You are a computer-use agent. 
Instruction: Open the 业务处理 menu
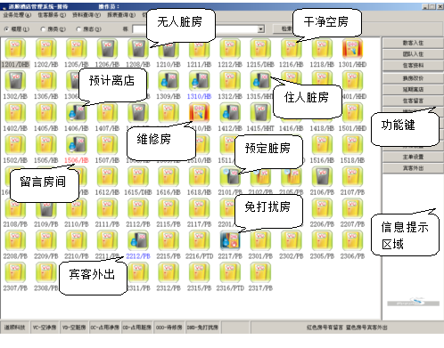(x=17, y=14)
